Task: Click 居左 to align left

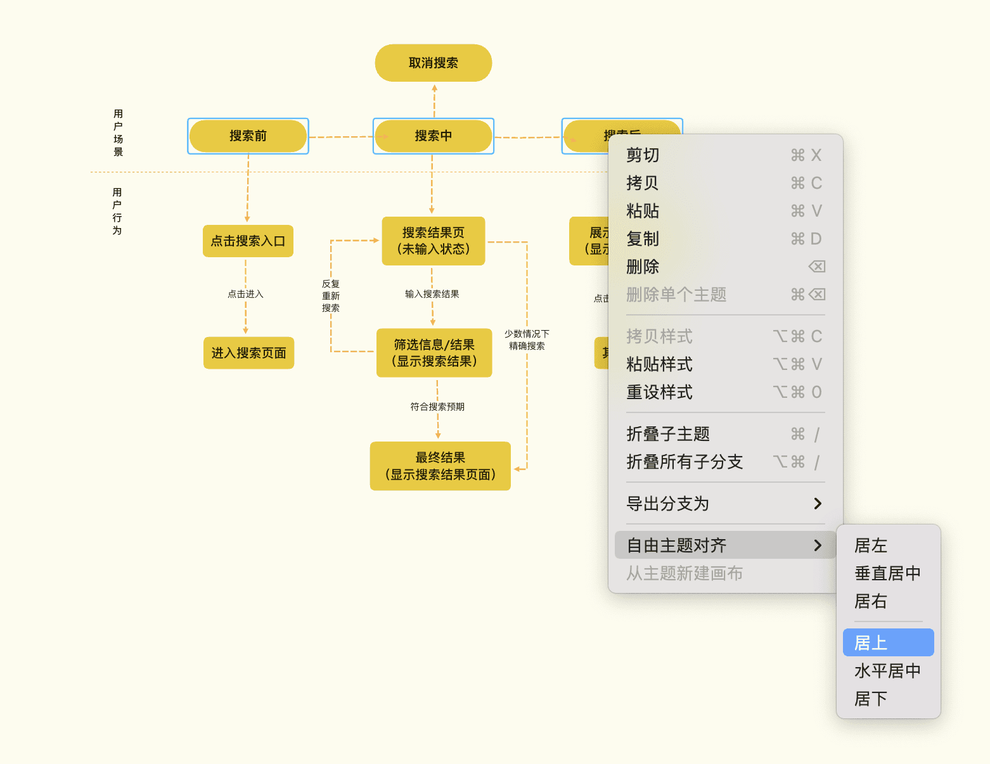Action: (871, 545)
